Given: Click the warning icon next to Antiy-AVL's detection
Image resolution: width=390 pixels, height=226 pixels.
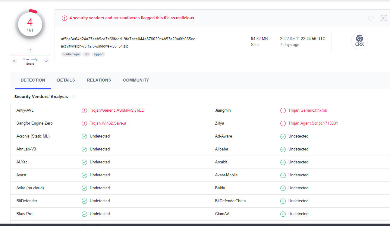Looking at the screenshot, I should (84, 110).
